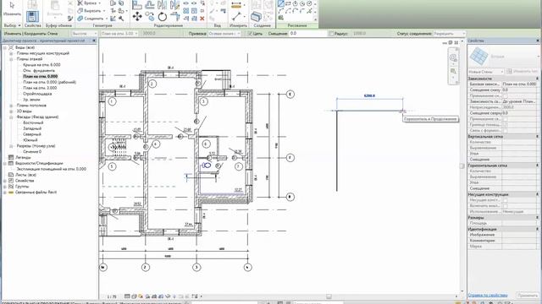This screenshot has height=304, width=542.
Task: Click the Sheets icon in project browser
Action: pos(11,175)
